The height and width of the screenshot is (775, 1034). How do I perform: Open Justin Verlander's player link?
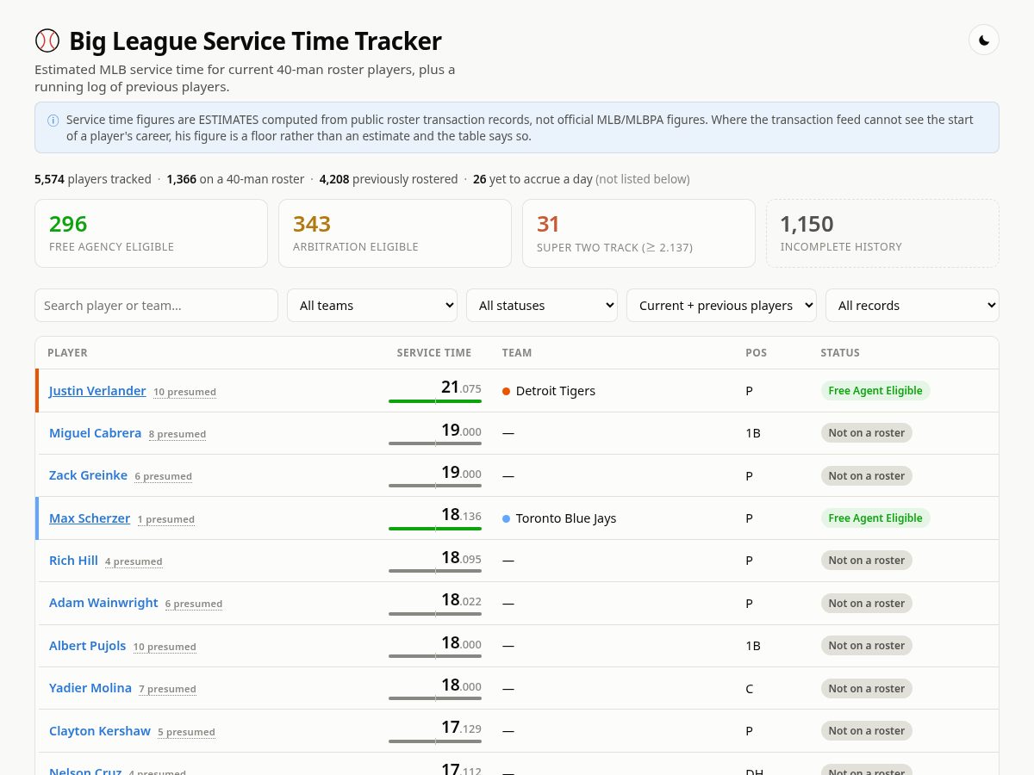coord(97,391)
